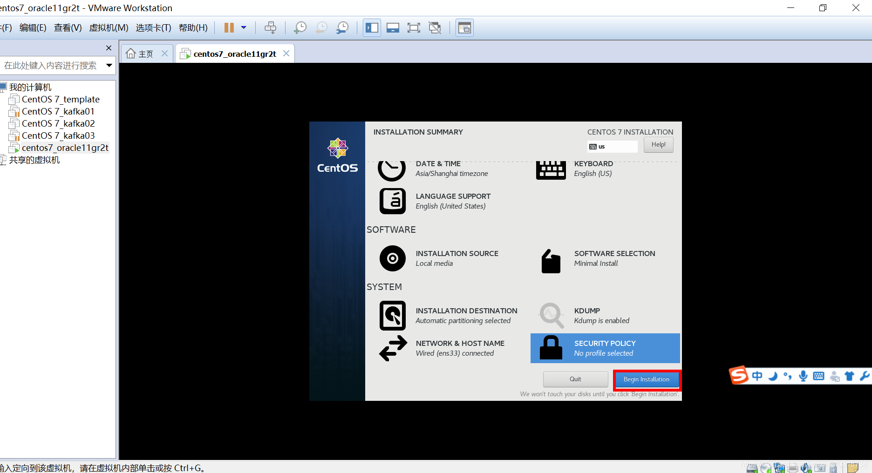Screen dimensions: 872x473
Task: Enter full screen mode icon
Action: click(414, 28)
